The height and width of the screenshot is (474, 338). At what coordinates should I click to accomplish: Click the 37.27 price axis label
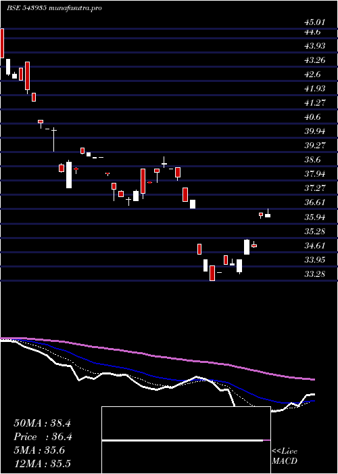(314, 188)
